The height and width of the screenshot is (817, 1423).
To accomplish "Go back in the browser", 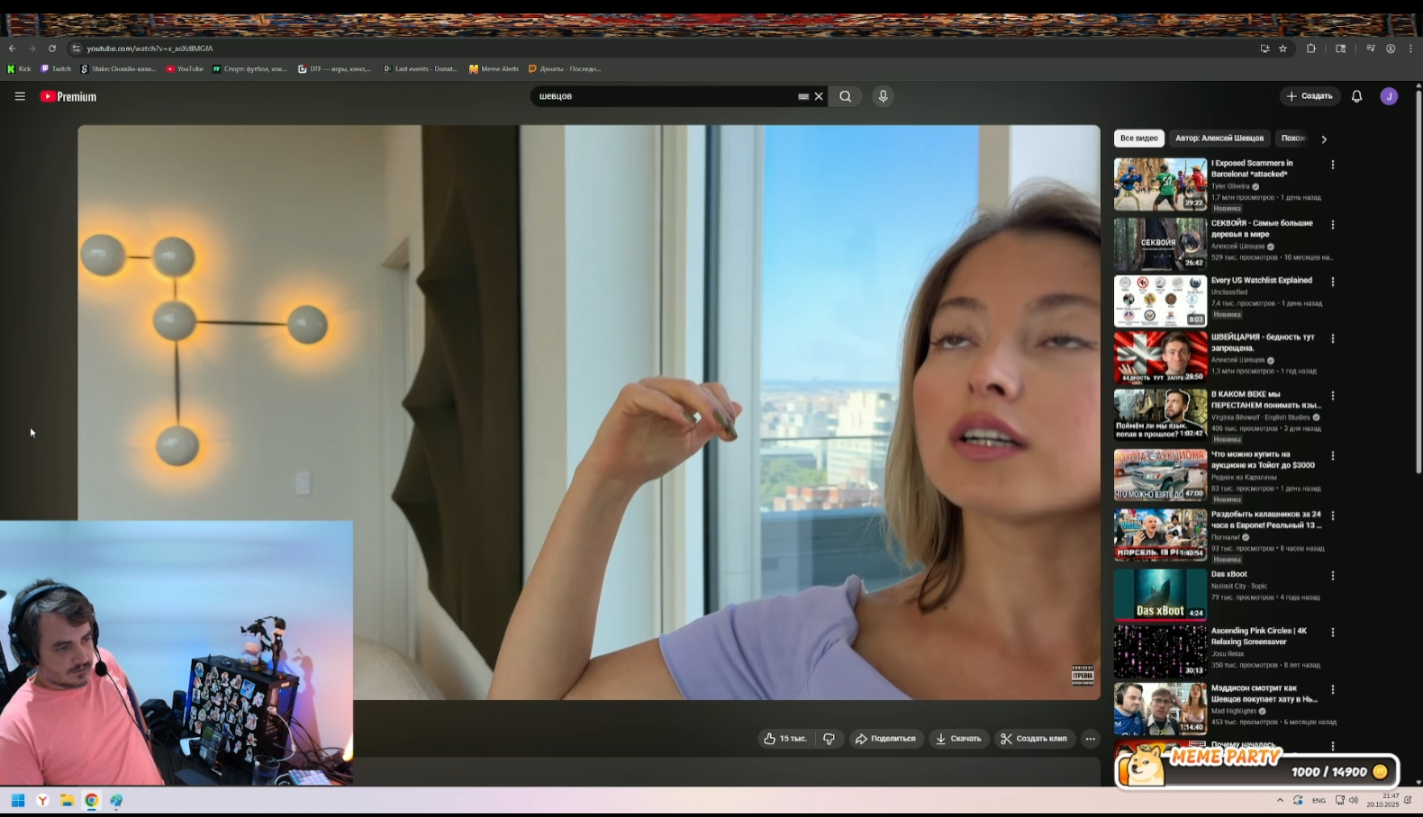I will (x=12, y=49).
